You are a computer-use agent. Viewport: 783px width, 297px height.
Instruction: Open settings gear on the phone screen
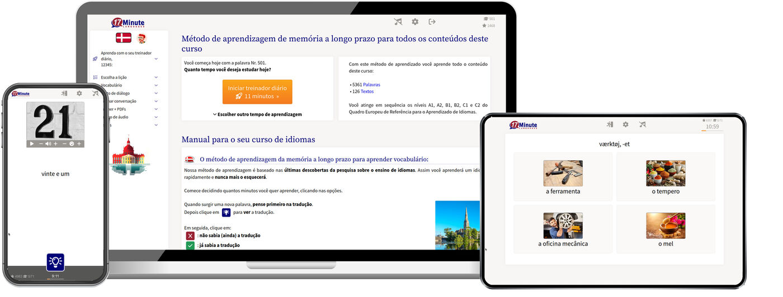point(79,94)
